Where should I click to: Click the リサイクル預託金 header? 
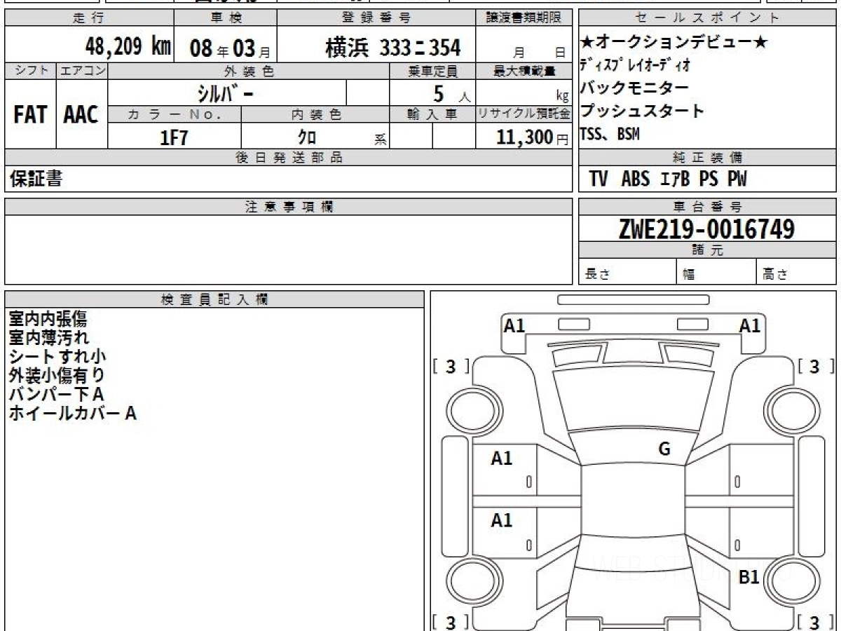(525, 114)
